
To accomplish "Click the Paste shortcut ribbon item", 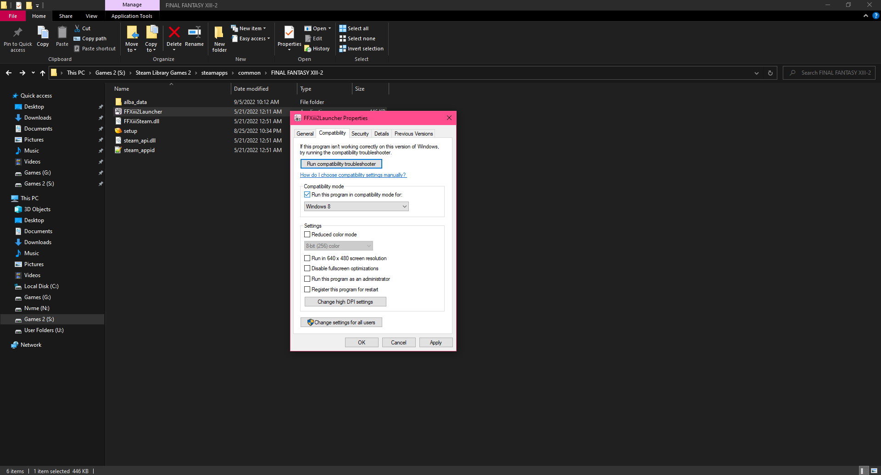I will [x=95, y=49].
